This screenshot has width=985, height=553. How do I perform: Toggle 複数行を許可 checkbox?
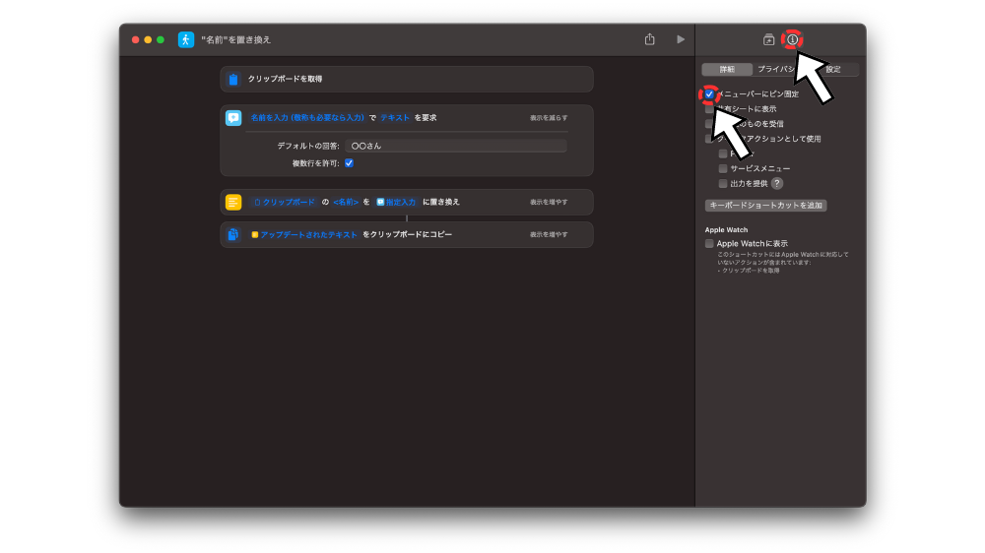(350, 163)
